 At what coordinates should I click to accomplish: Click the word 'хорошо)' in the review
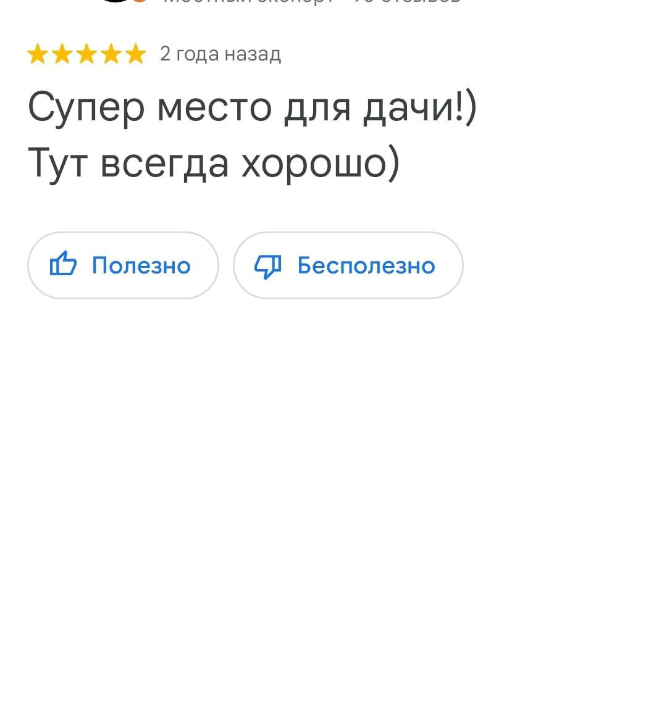click(321, 163)
